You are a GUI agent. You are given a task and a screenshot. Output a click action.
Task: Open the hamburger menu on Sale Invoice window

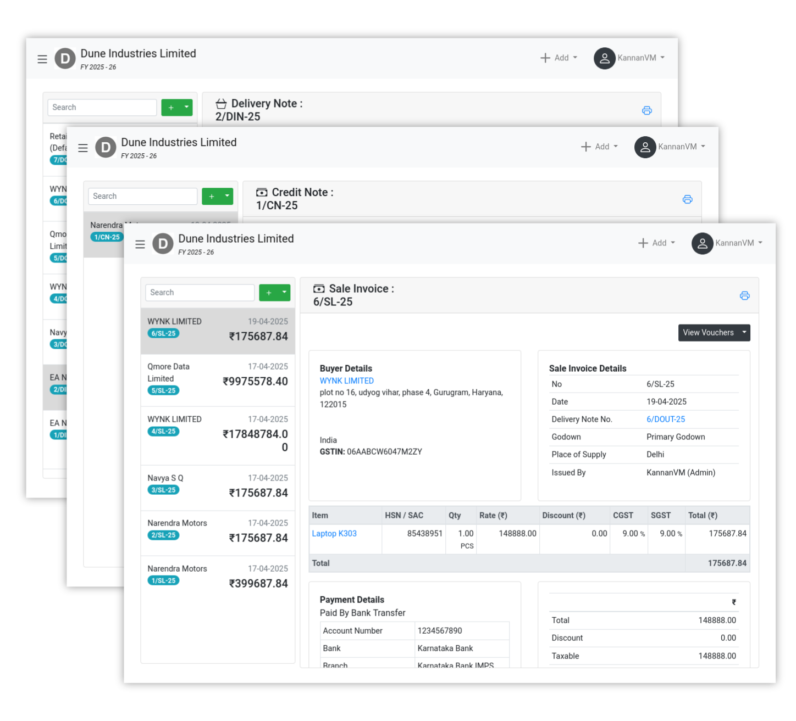pos(140,244)
